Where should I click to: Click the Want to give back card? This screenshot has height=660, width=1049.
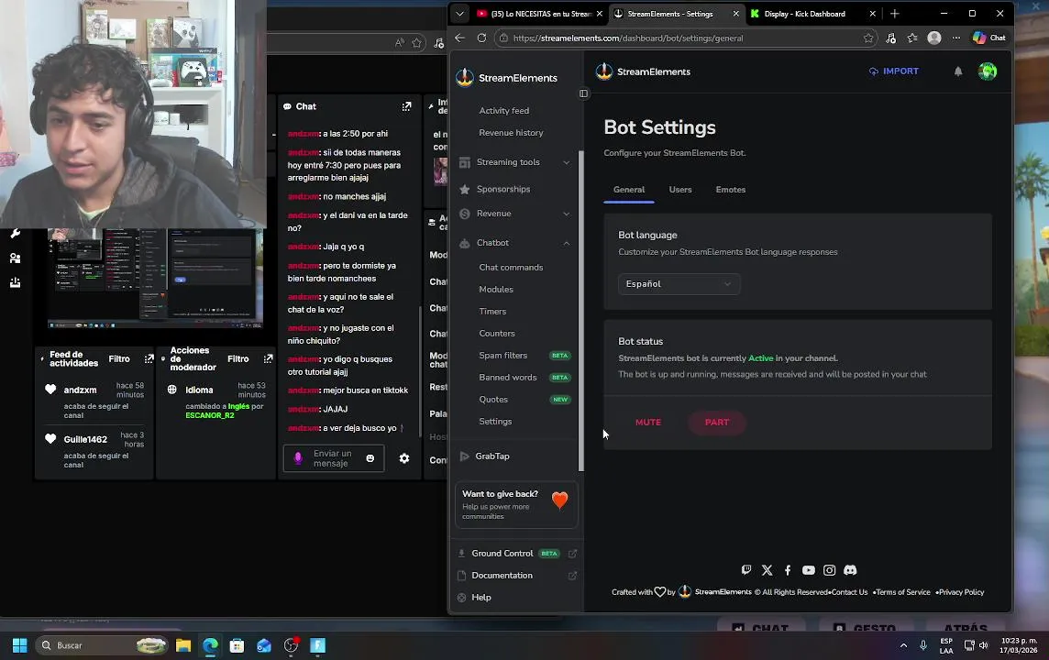tap(516, 505)
